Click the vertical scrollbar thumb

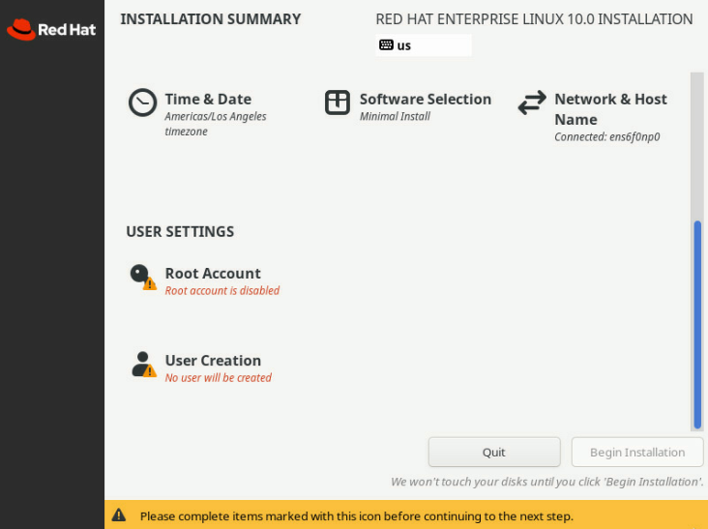697,325
